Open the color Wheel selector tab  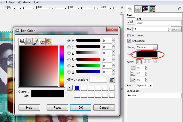click(42, 42)
